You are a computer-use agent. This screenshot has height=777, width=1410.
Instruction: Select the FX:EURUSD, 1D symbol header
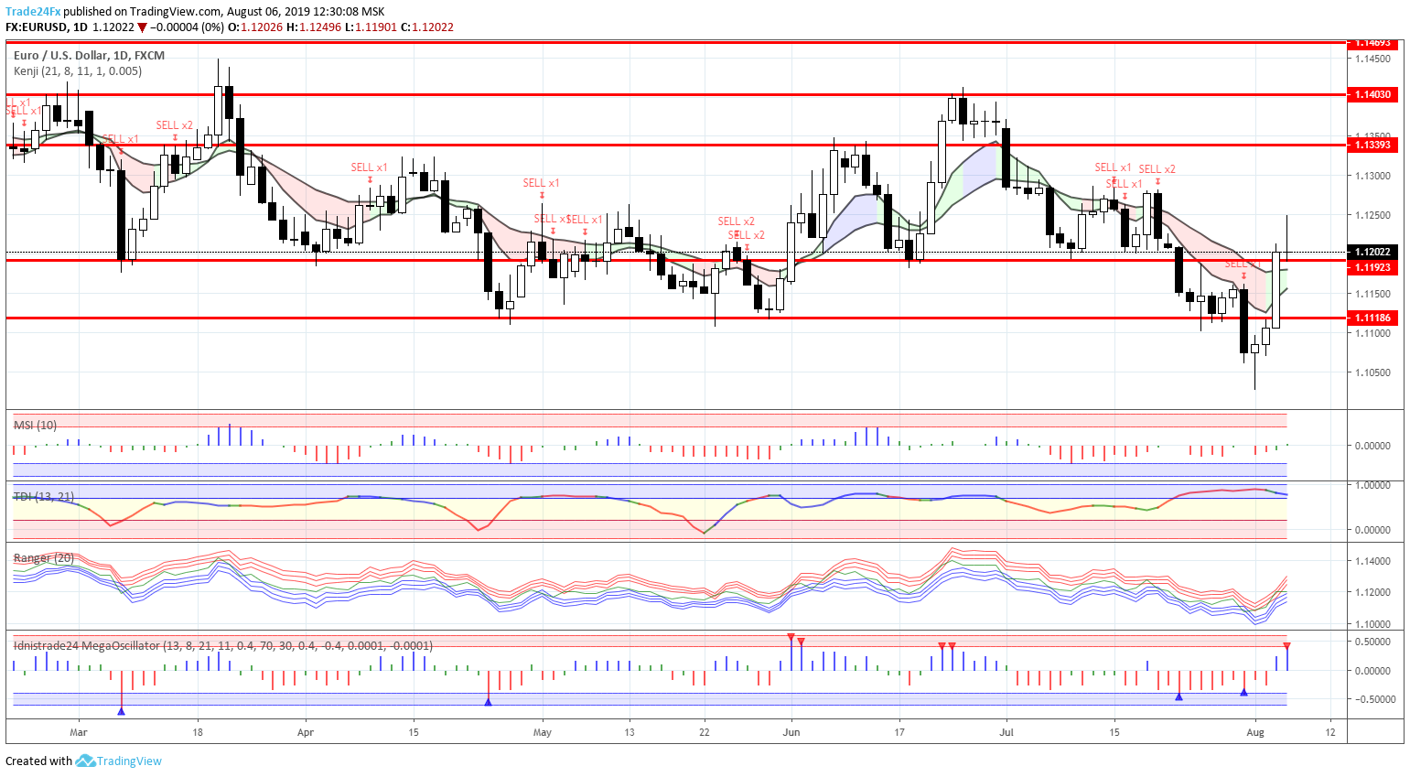47,27
